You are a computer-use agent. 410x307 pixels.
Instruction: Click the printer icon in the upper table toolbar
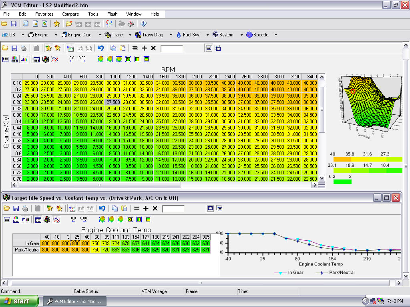click(24, 48)
